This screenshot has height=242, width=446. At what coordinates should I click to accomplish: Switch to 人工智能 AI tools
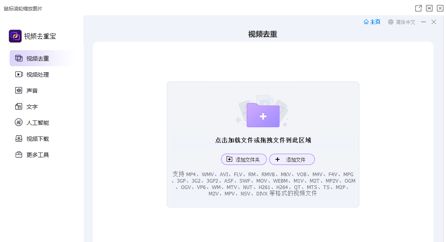tap(38, 123)
